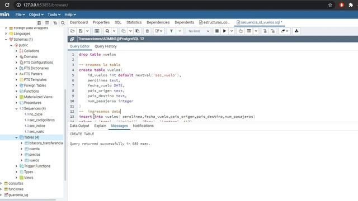
Task: Click the download results icon
Action: point(296,31)
